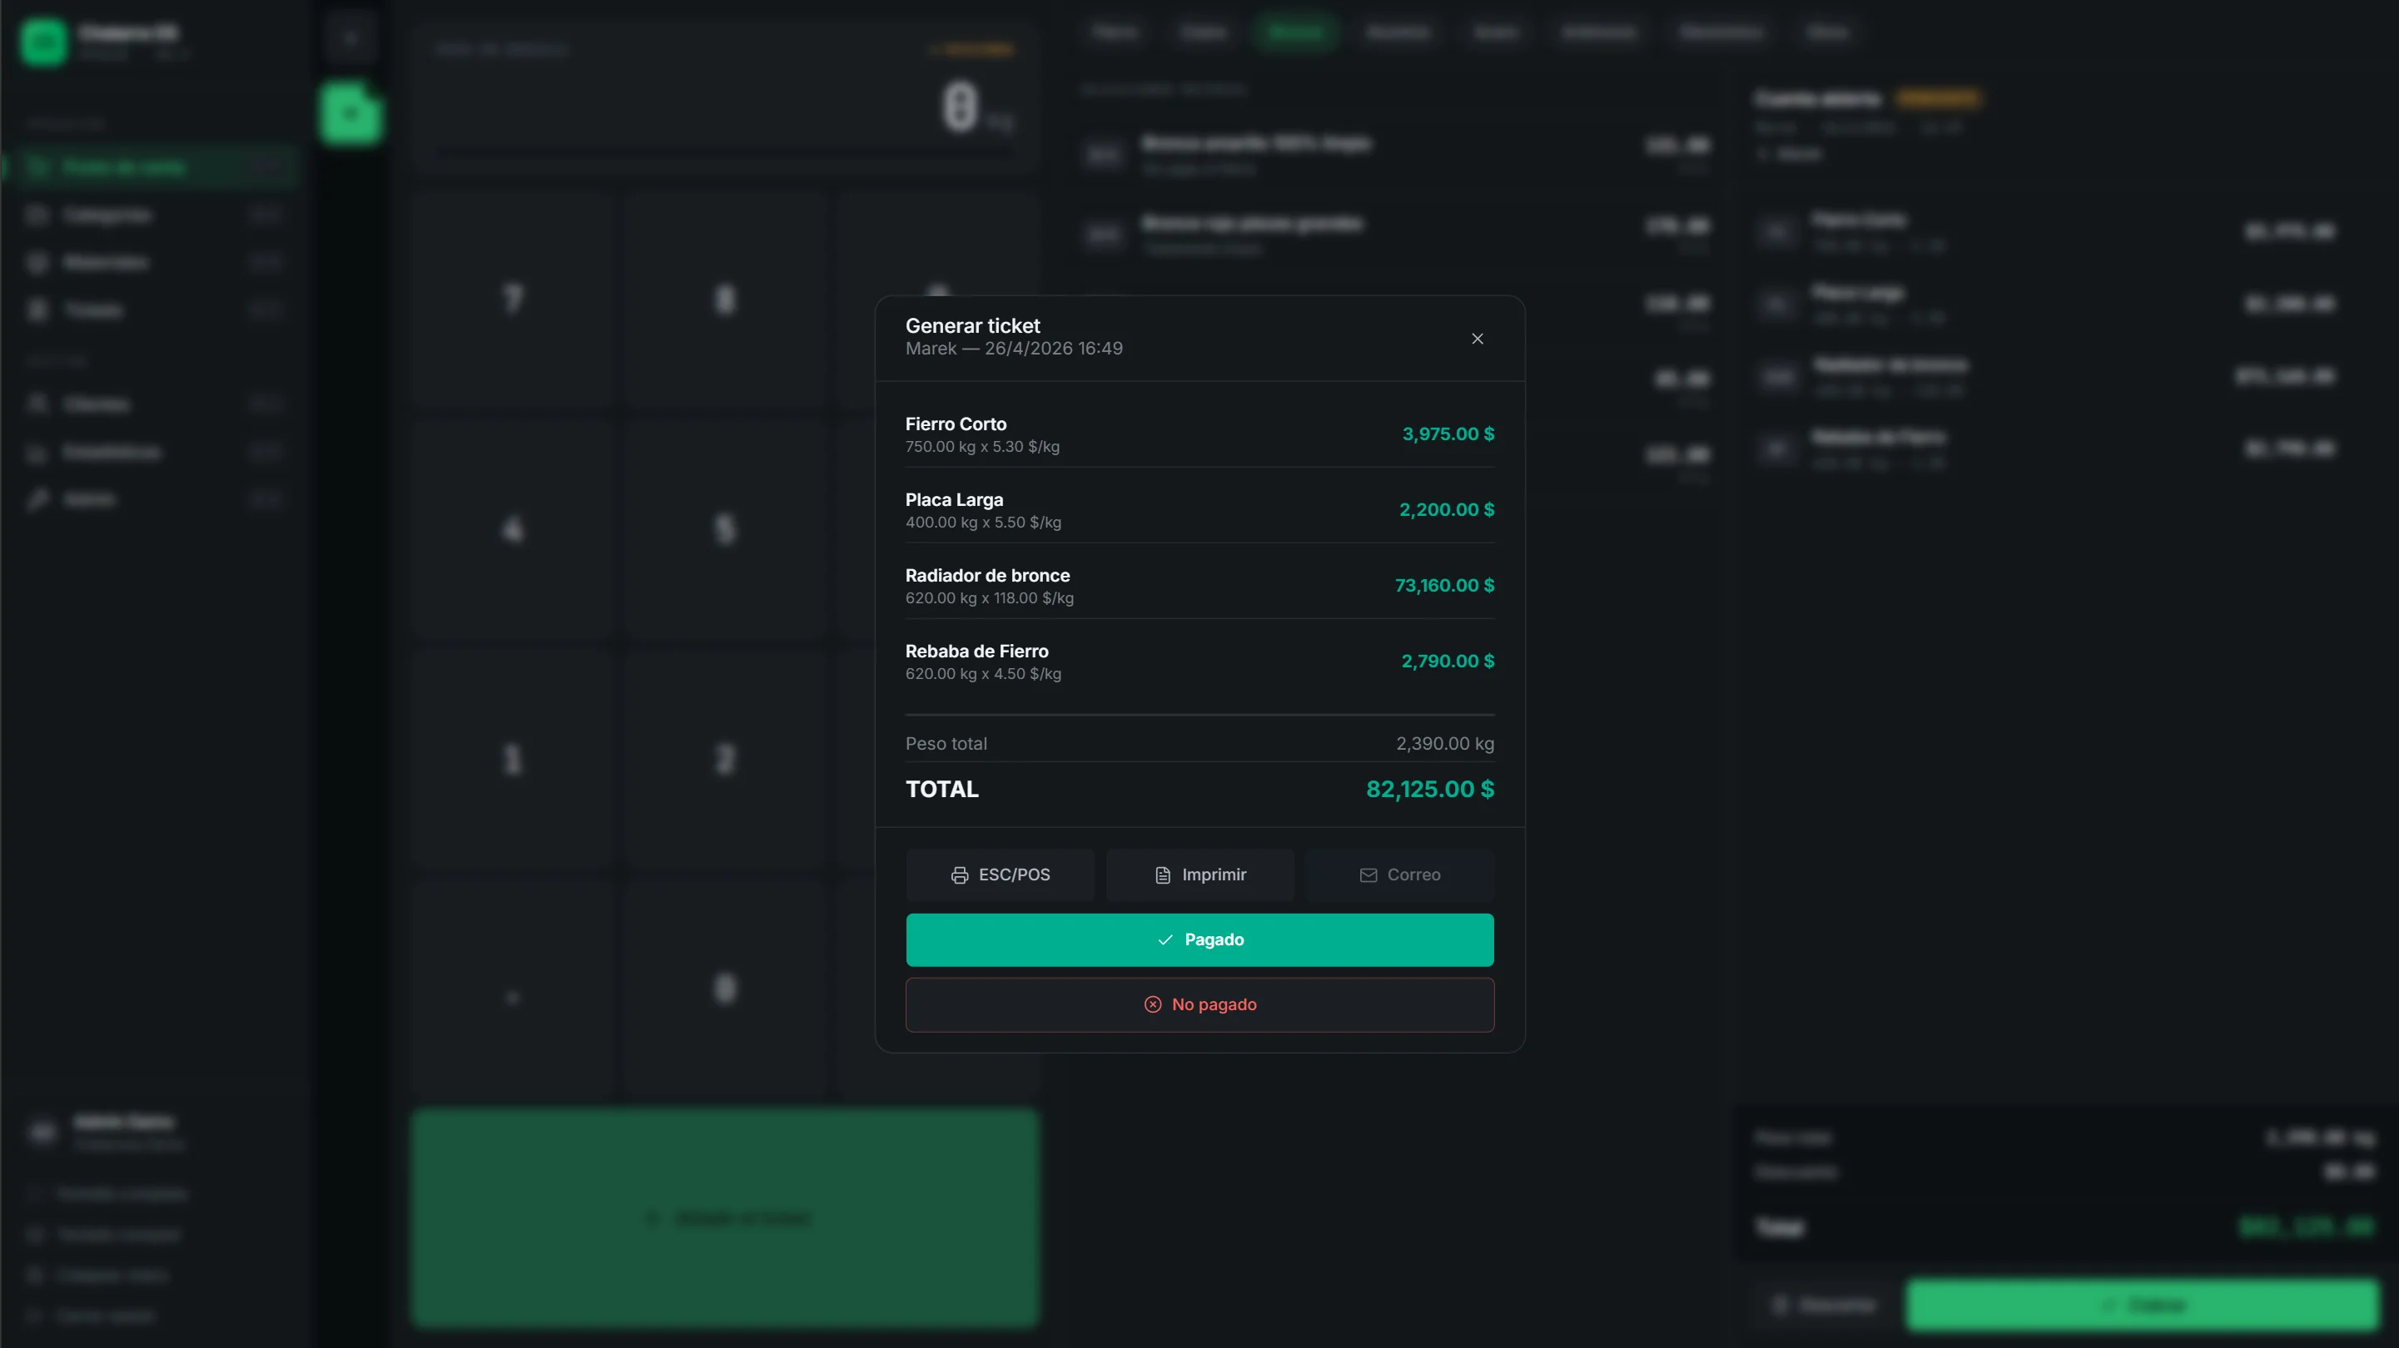Click the amount "73,160.00 $"
2399x1348 pixels.
[1443, 585]
